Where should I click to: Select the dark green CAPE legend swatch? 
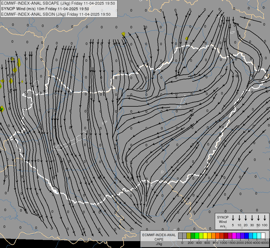[193, 236]
